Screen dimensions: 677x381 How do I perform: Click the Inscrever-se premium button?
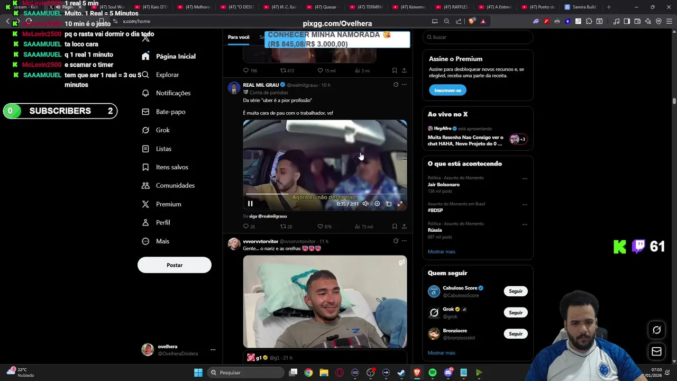click(x=447, y=90)
